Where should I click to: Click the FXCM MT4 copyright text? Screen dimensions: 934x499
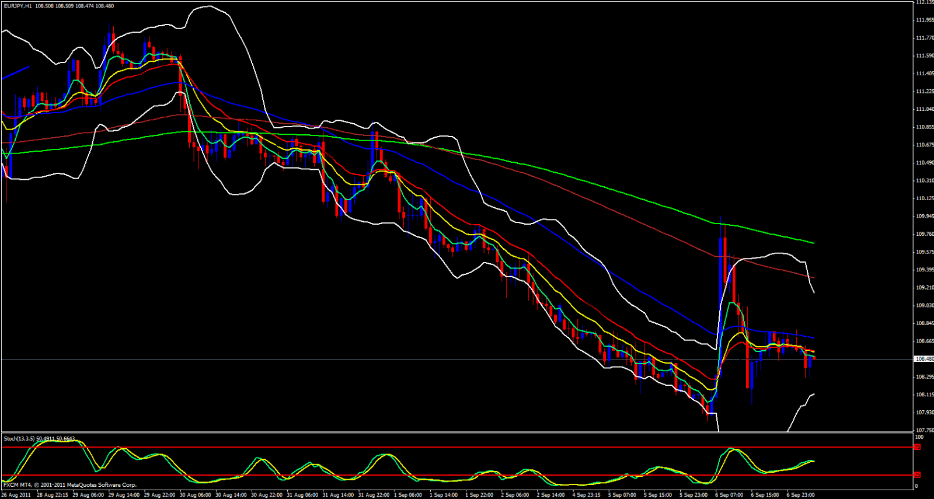tap(70, 485)
